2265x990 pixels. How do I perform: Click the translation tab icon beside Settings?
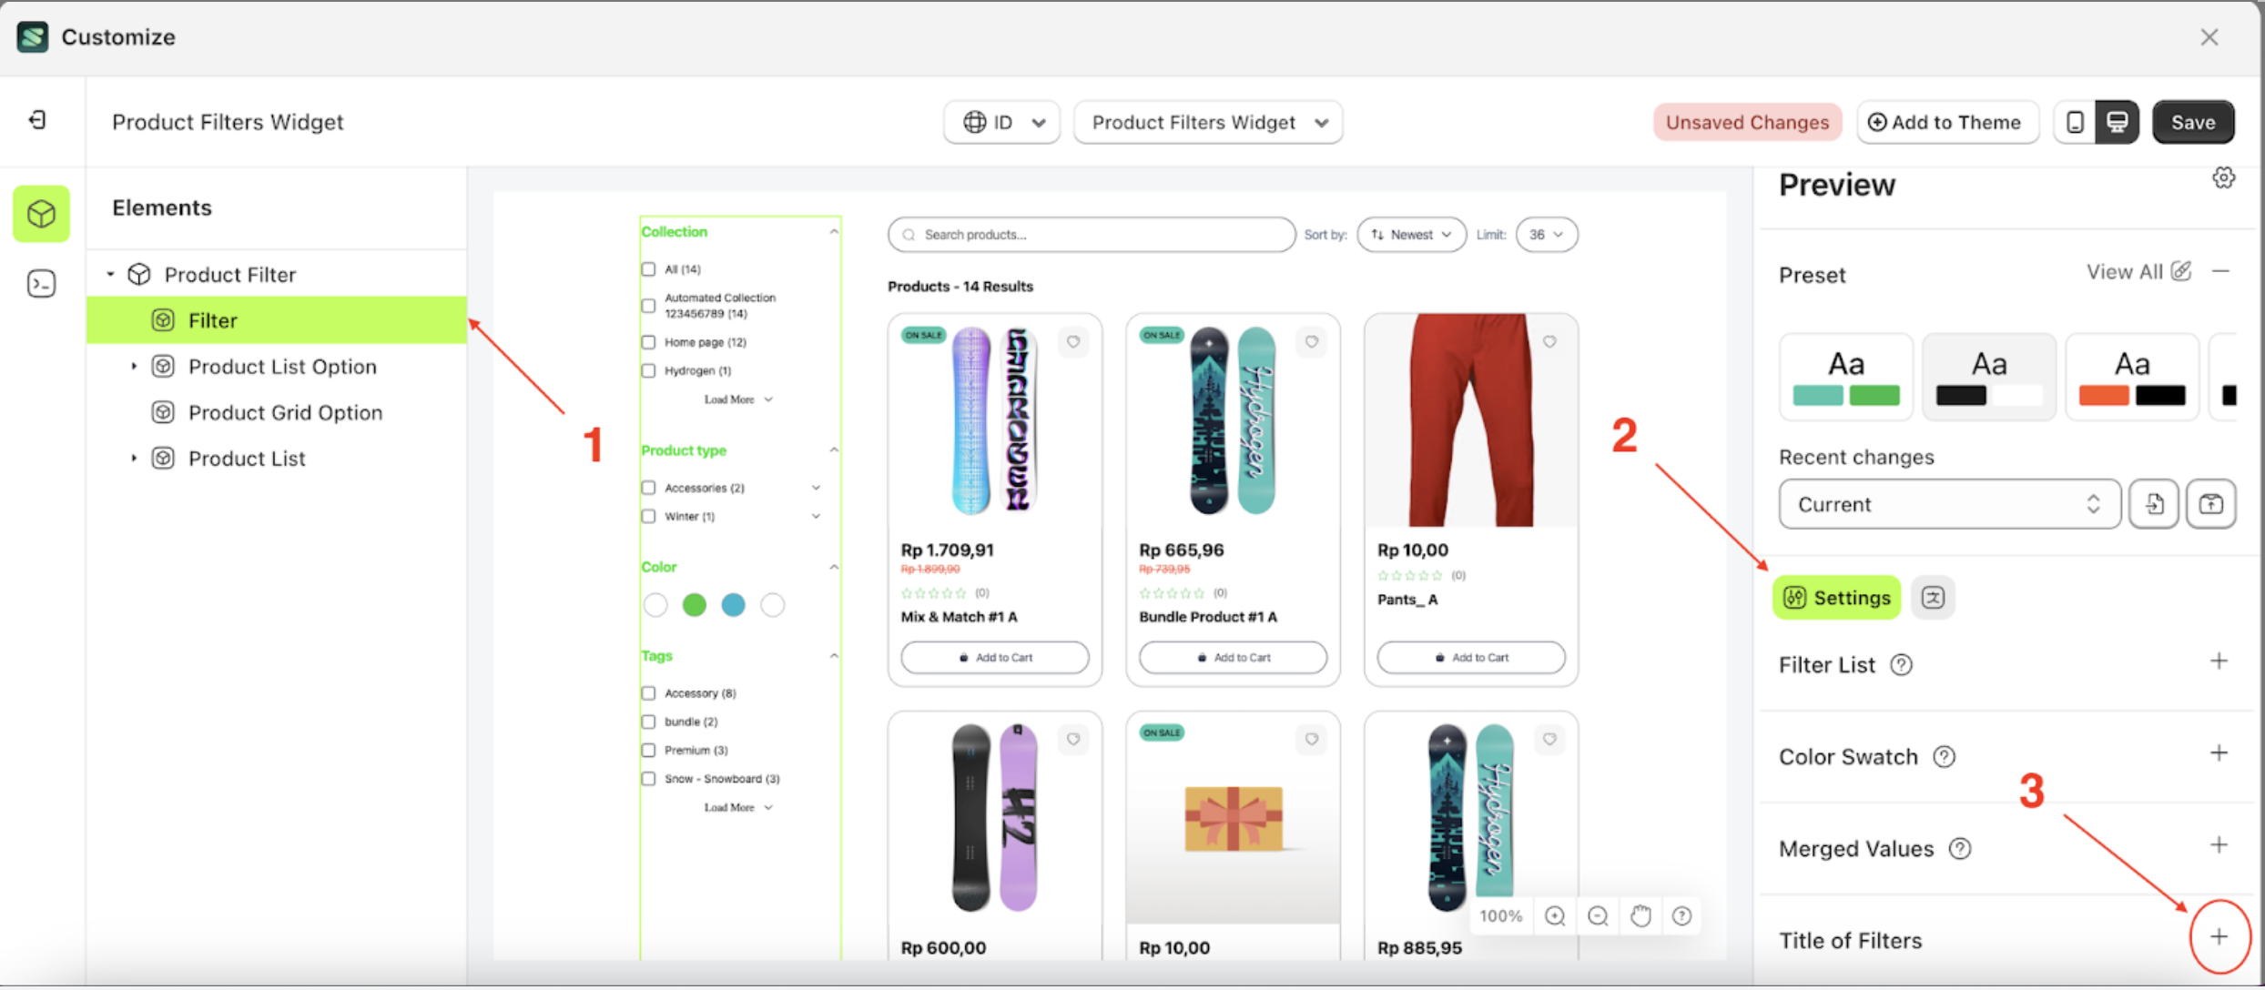(1933, 598)
